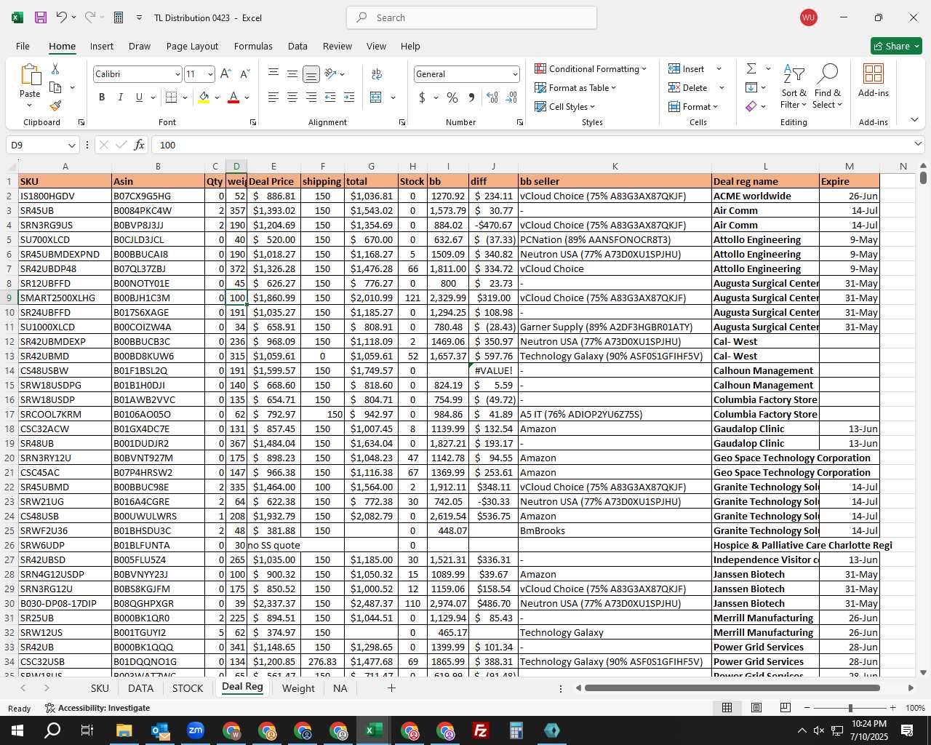The height and width of the screenshot is (745, 931).
Task: Open the number format General dropdown
Action: point(515,74)
